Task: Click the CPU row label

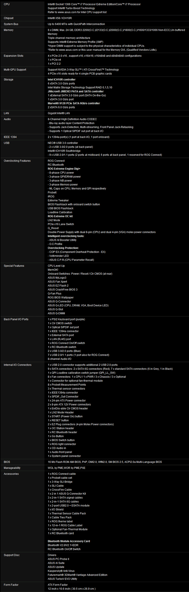Action: [7, 4]
